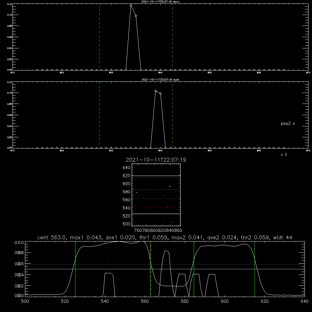Viewport: 312px width, 312px height.
Task: Select the first diamond marker on the dusk peak
Action: (x=156, y=91)
